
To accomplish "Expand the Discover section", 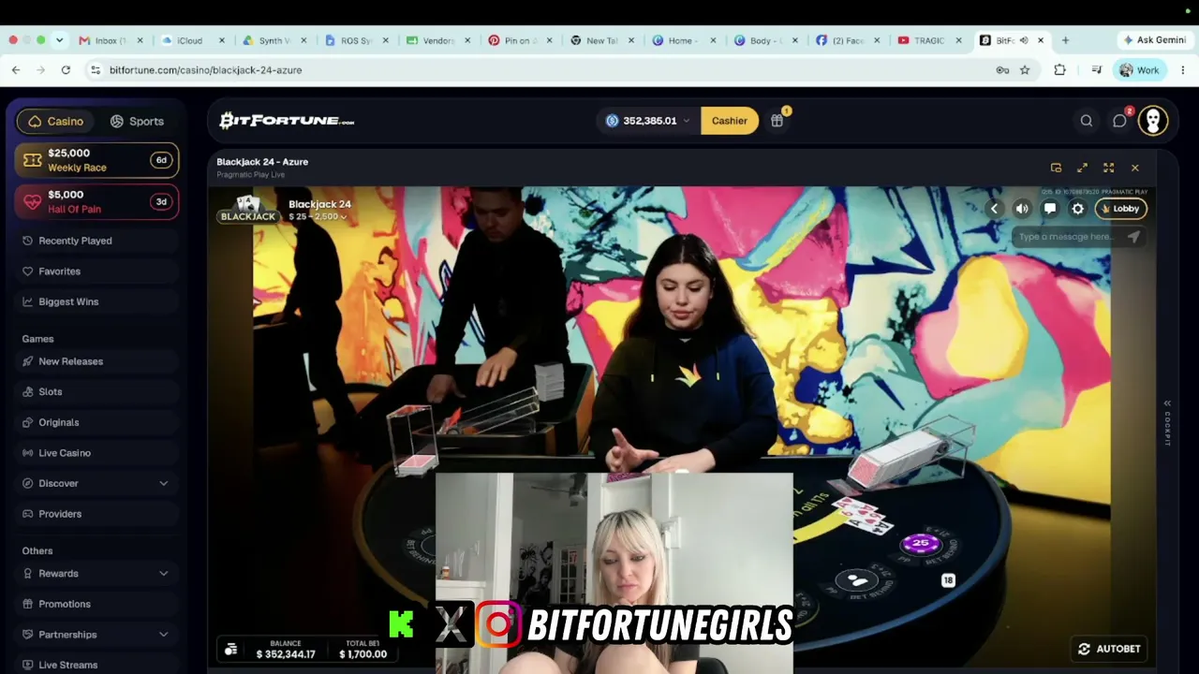I will (x=96, y=483).
